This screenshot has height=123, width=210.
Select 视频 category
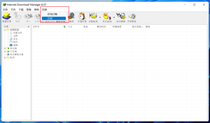(x=15, y=45)
